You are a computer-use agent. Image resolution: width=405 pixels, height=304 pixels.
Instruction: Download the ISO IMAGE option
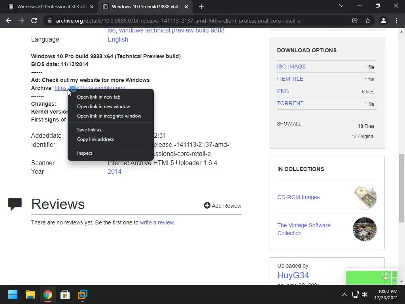coord(291,66)
